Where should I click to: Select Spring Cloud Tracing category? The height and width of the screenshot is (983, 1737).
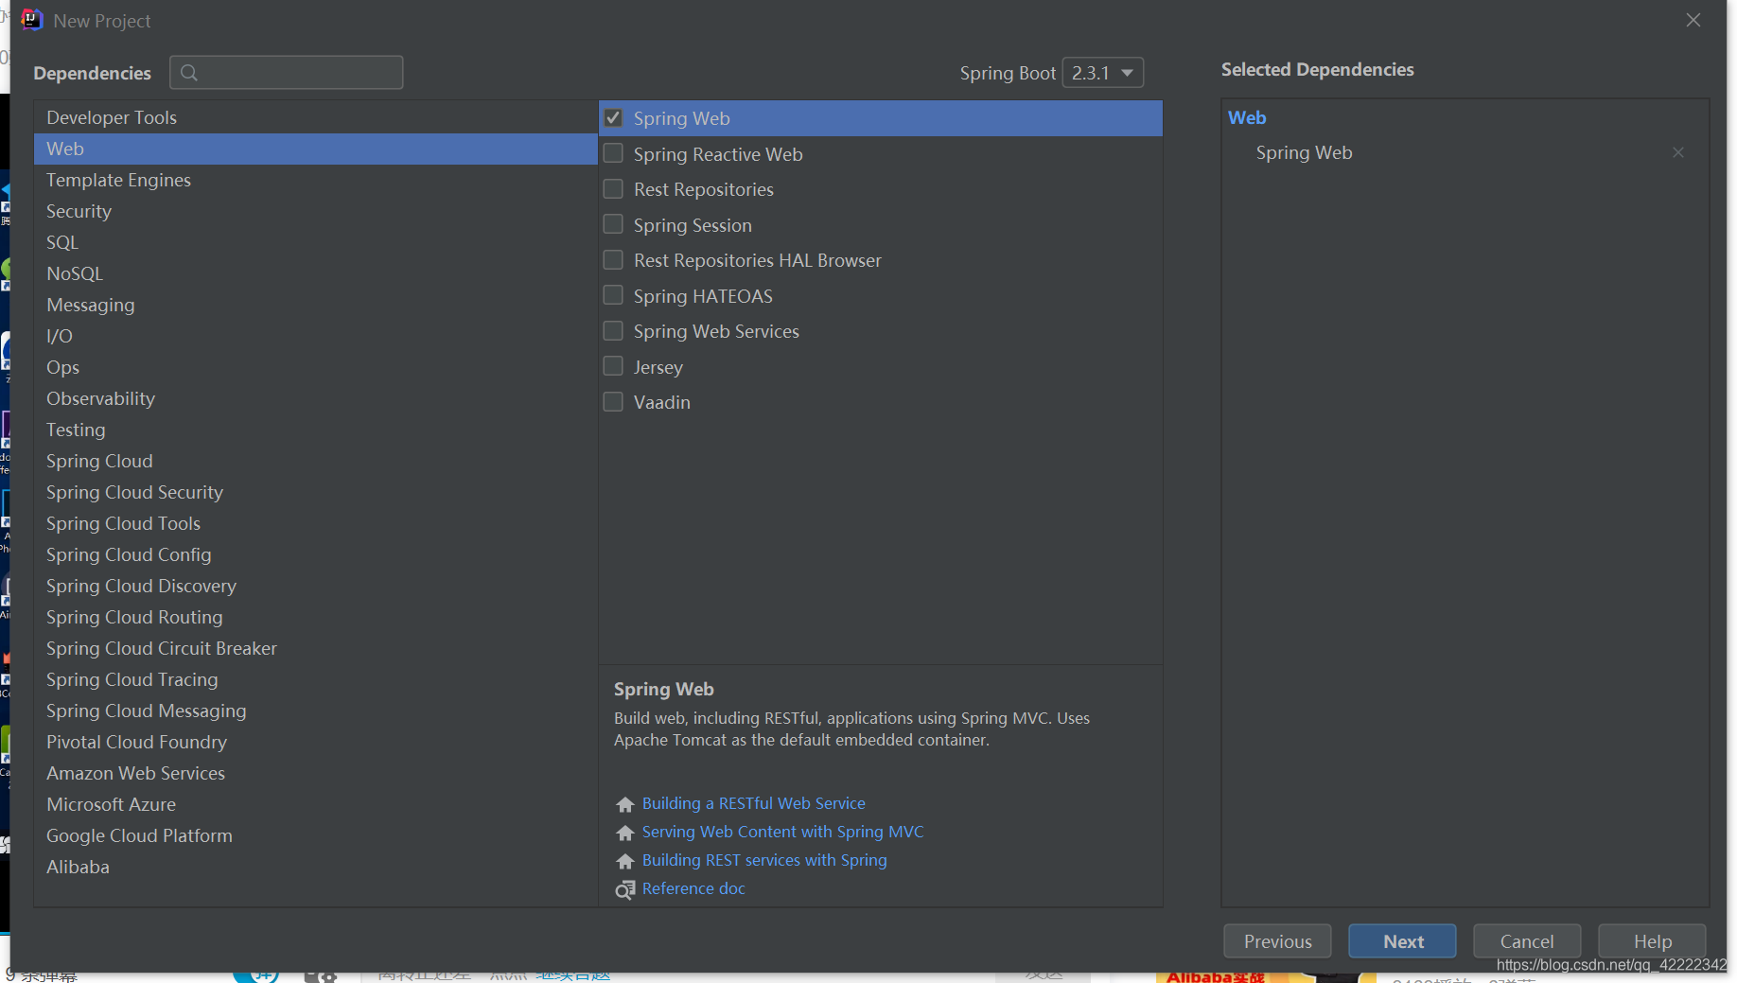click(x=316, y=679)
